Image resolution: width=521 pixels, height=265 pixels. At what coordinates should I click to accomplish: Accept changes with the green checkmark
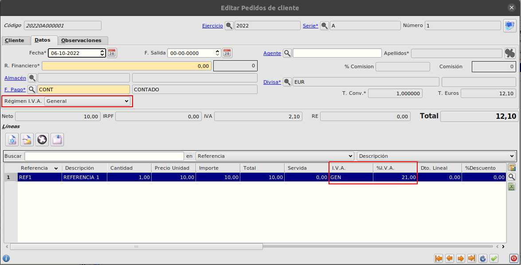pyautogui.click(x=494, y=258)
